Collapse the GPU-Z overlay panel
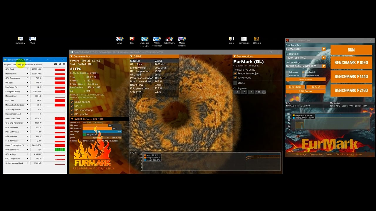Viewport: 376px width, 211px height. click(131, 57)
